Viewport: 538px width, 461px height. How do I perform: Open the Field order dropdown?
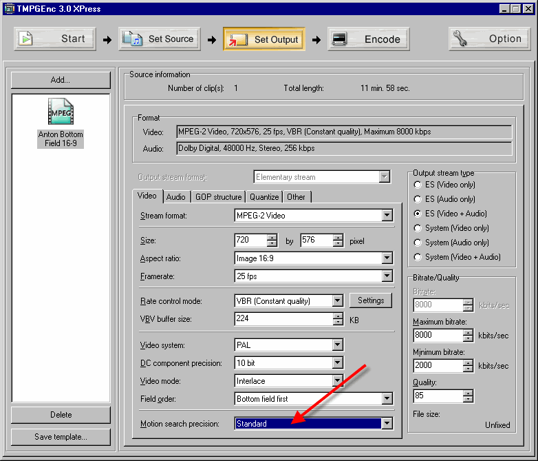tap(387, 399)
